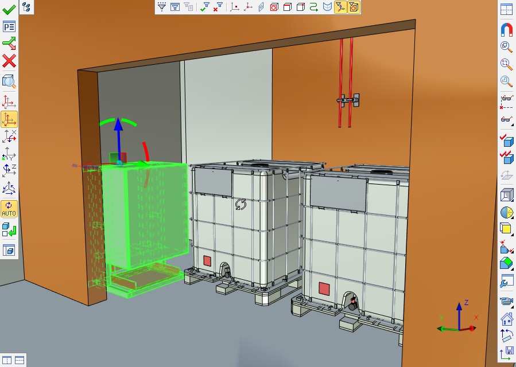Select the vertex filter cube (red corner)
The image size is (516, 367).
300,7
